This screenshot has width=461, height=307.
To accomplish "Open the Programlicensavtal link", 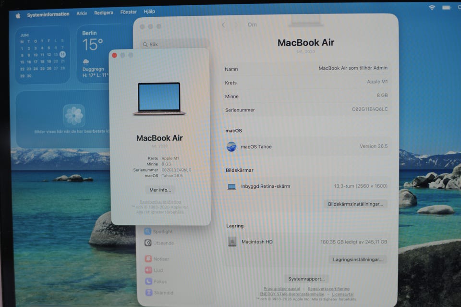I will [x=282, y=289].
